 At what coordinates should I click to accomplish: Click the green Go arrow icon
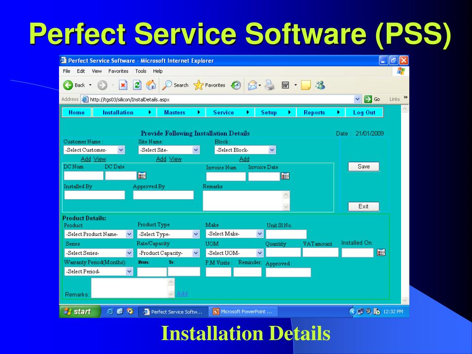368,99
